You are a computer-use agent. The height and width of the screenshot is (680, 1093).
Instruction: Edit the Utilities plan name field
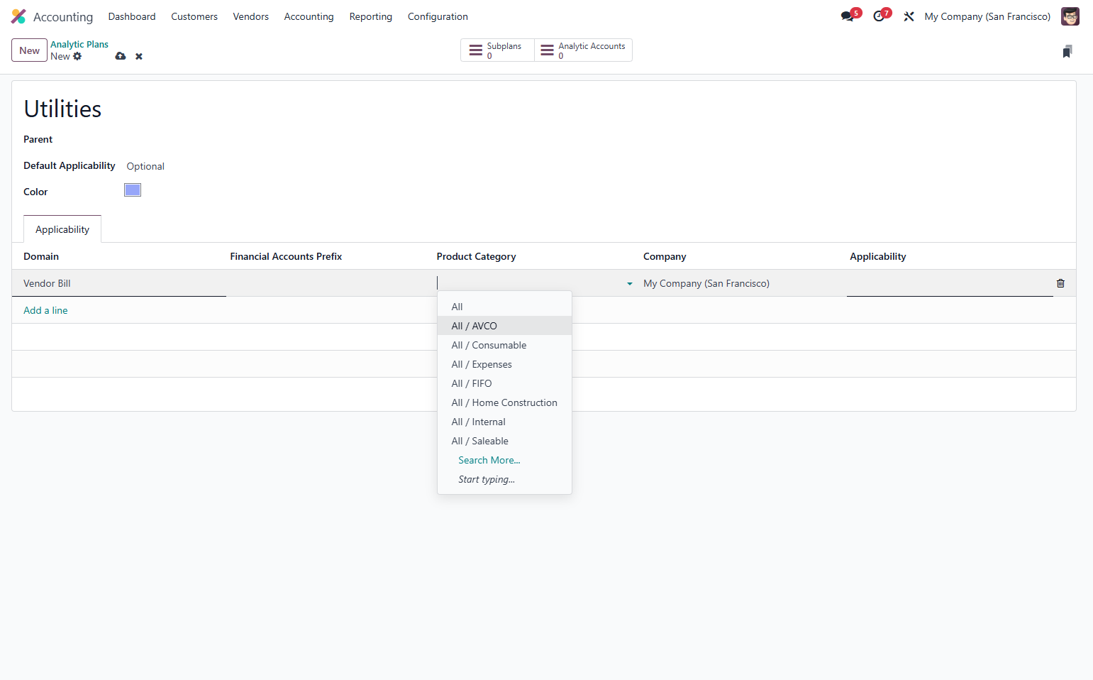point(62,109)
